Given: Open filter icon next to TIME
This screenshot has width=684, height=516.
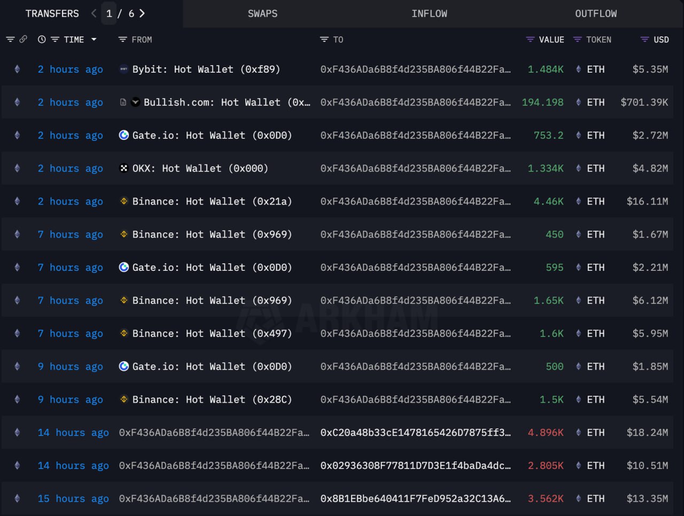Looking at the screenshot, I should [x=55, y=40].
